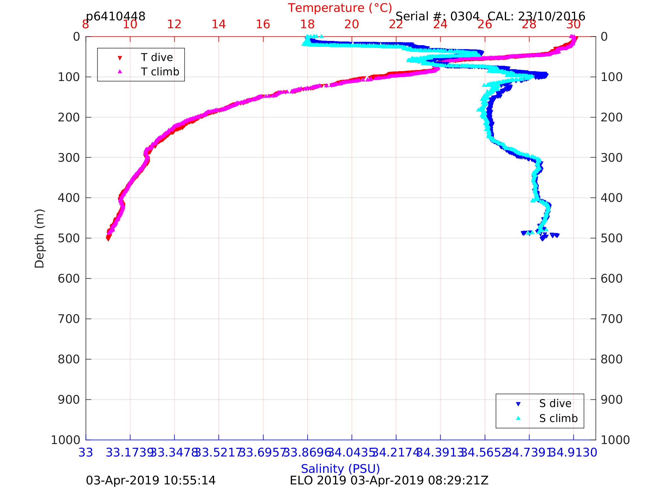Click the 'Salinity (PSU)' axis title
Screen dimensions: 658x494
(340, 469)
